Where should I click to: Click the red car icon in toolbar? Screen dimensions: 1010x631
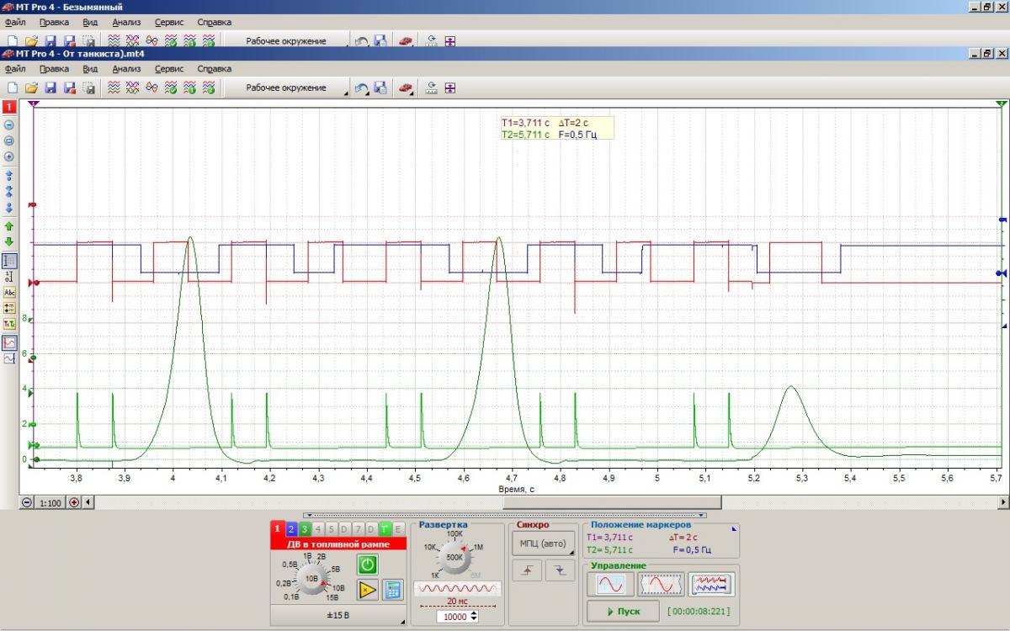[x=406, y=87]
